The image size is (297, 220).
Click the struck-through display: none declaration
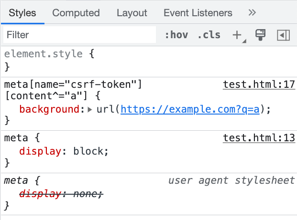click(61, 193)
